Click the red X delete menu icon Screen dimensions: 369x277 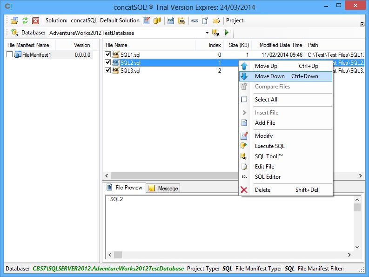244,190
